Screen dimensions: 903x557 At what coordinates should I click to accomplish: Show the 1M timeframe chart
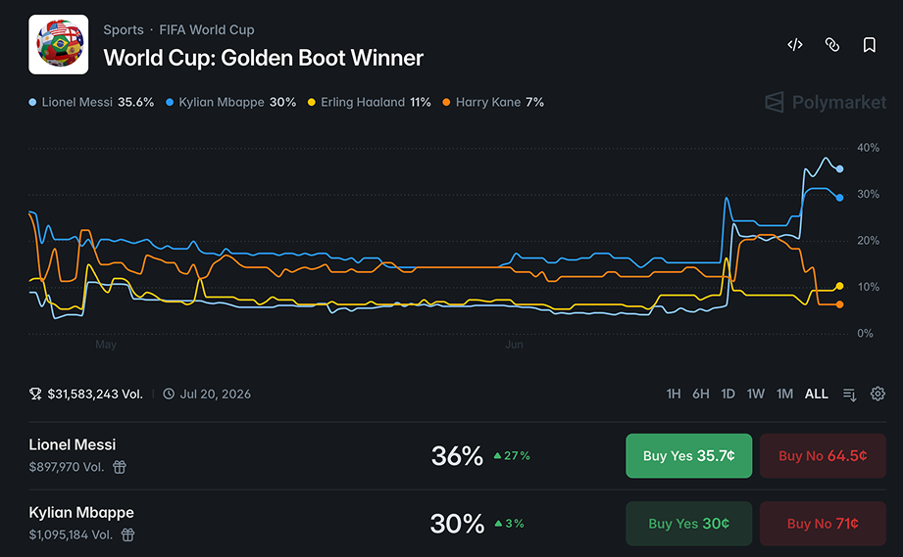coord(784,394)
